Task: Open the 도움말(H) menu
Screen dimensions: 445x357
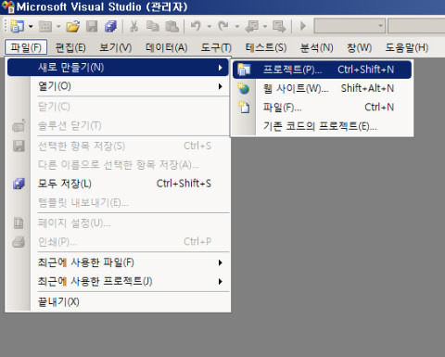Action: click(407, 47)
